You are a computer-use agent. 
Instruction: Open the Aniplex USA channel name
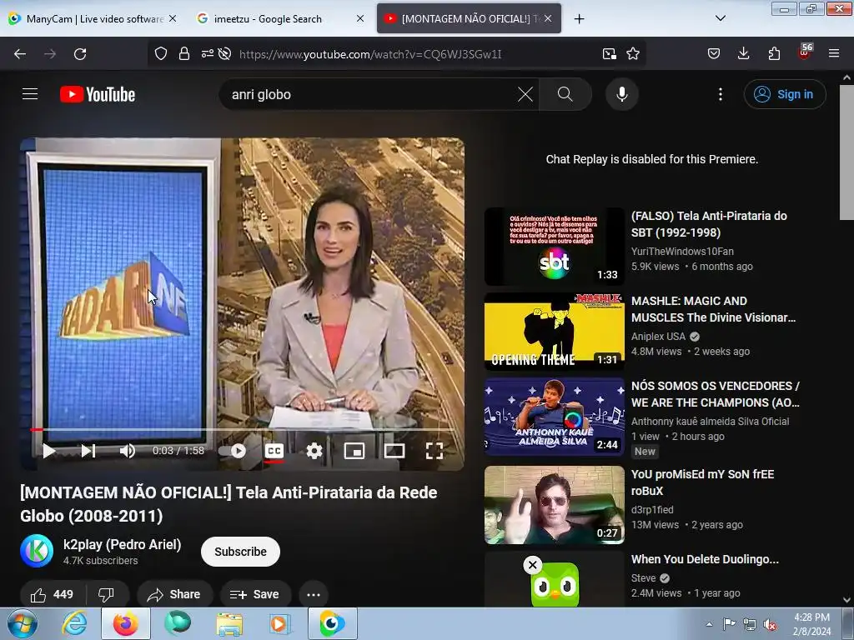[658, 337]
